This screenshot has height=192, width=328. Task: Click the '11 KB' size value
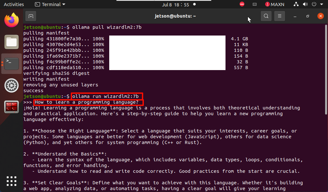click(241, 44)
